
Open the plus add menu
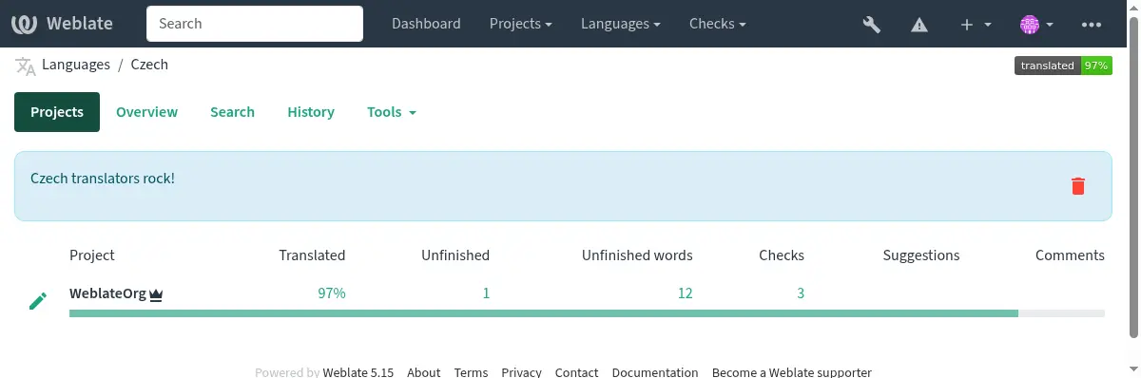[x=976, y=25]
